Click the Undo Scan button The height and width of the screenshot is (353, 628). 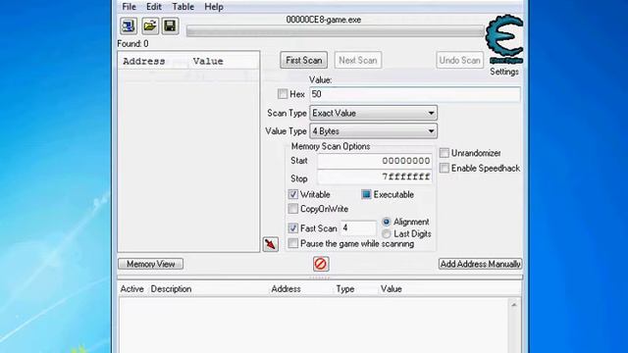(x=460, y=61)
